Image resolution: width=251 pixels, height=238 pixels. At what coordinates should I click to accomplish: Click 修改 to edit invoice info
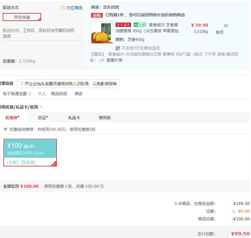tap(78, 94)
